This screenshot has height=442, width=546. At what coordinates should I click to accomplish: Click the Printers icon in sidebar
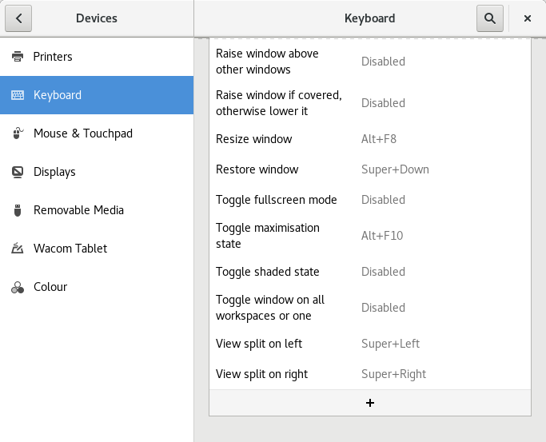[x=18, y=57]
